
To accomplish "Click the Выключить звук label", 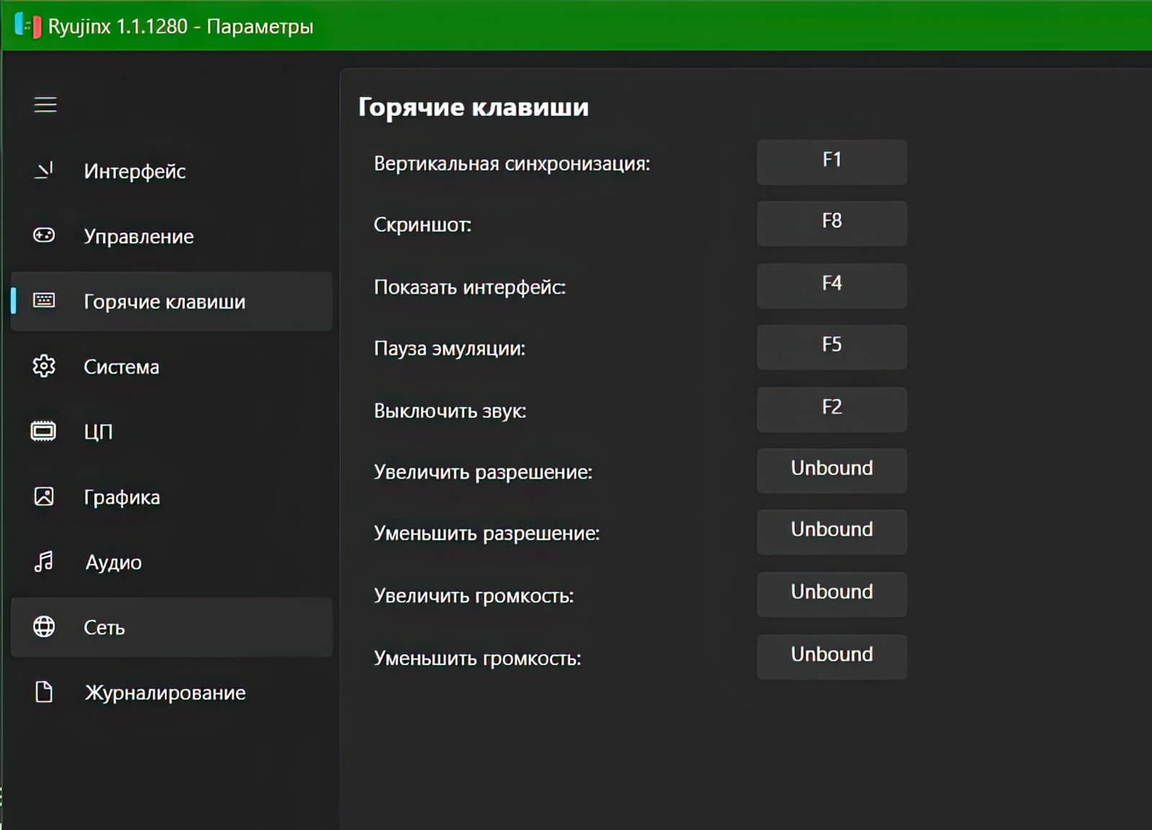I will (x=450, y=411).
